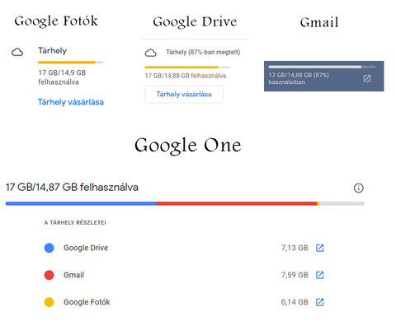Click the grey unused segment of Google One bar
This screenshot has height=321, width=396.
(x=342, y=203)
